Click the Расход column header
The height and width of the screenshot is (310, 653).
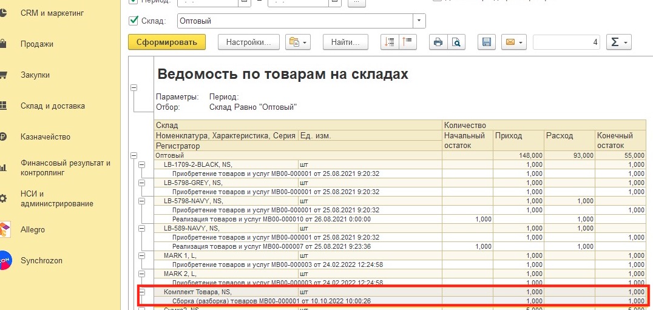(569, 141)
